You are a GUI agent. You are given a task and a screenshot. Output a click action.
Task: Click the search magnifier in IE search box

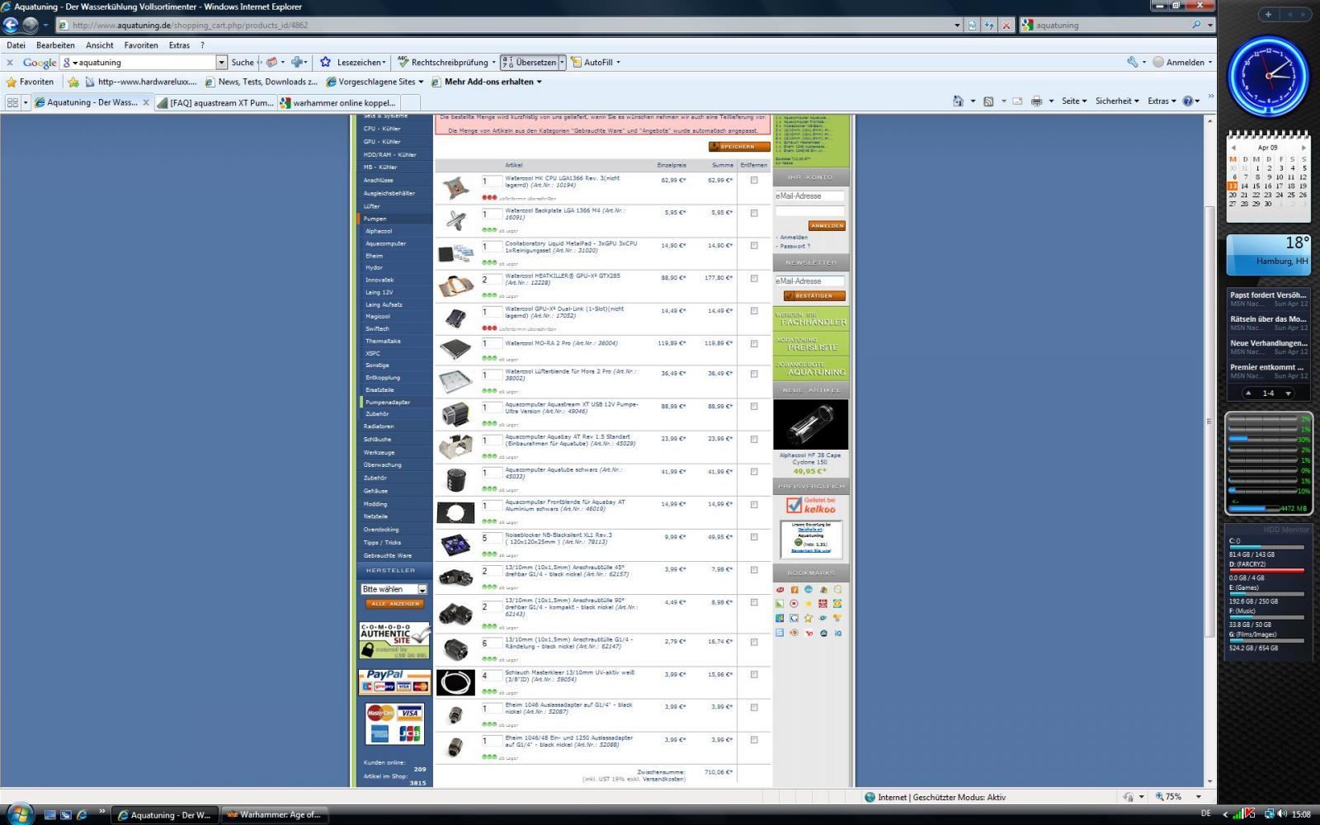[1196, 25]
